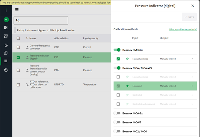Image resolution: width=200 pixels, height=137 pixels.
Task: Open the hierarchy tree icon in sidebar
Action: [6, 45]
